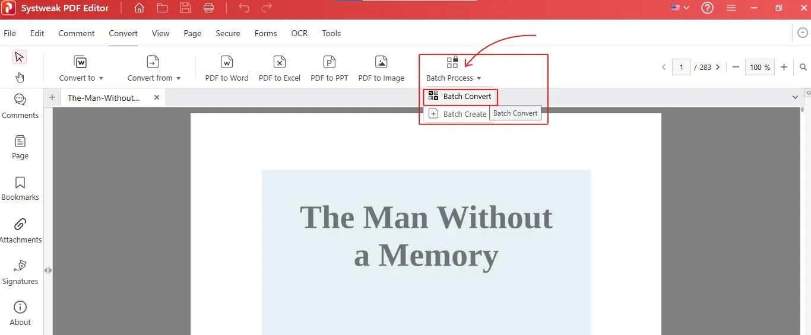This screenshot has height=335, width=811.
Task: Click the print icon in title bar
Action: [x=208, y=8]
